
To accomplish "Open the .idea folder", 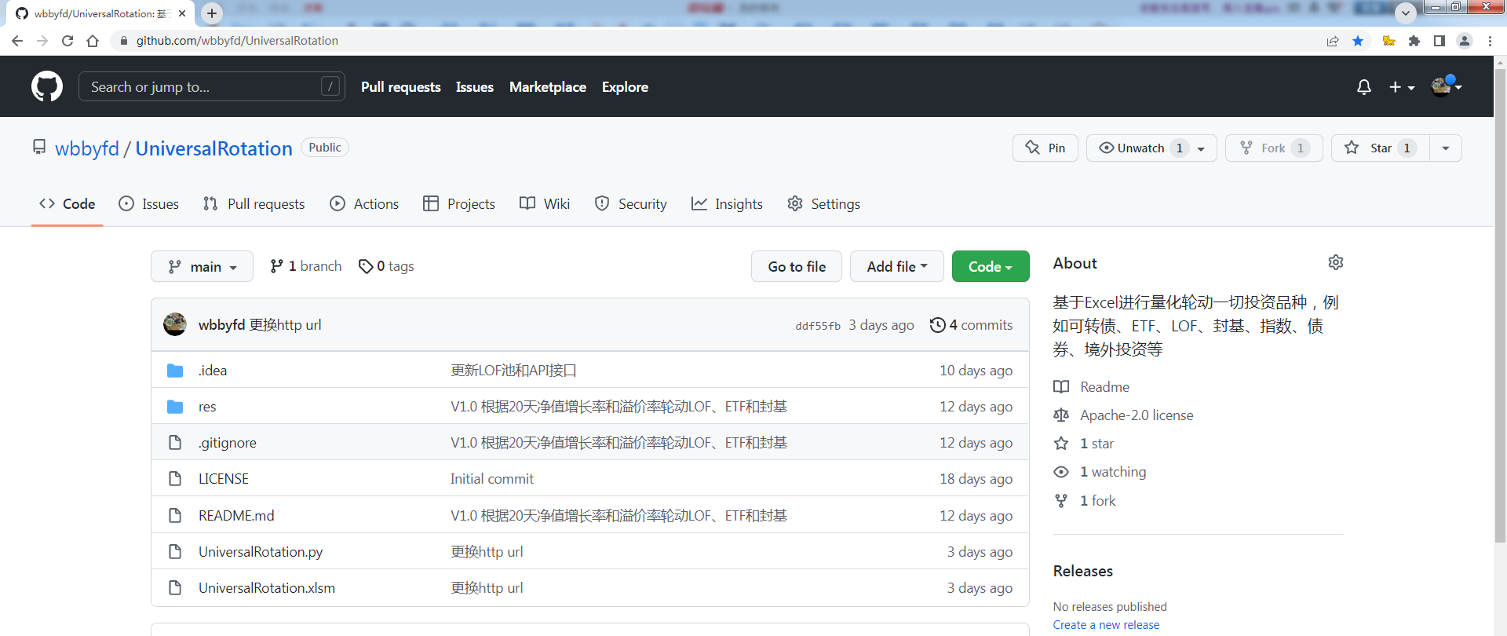I will (213, 371).
